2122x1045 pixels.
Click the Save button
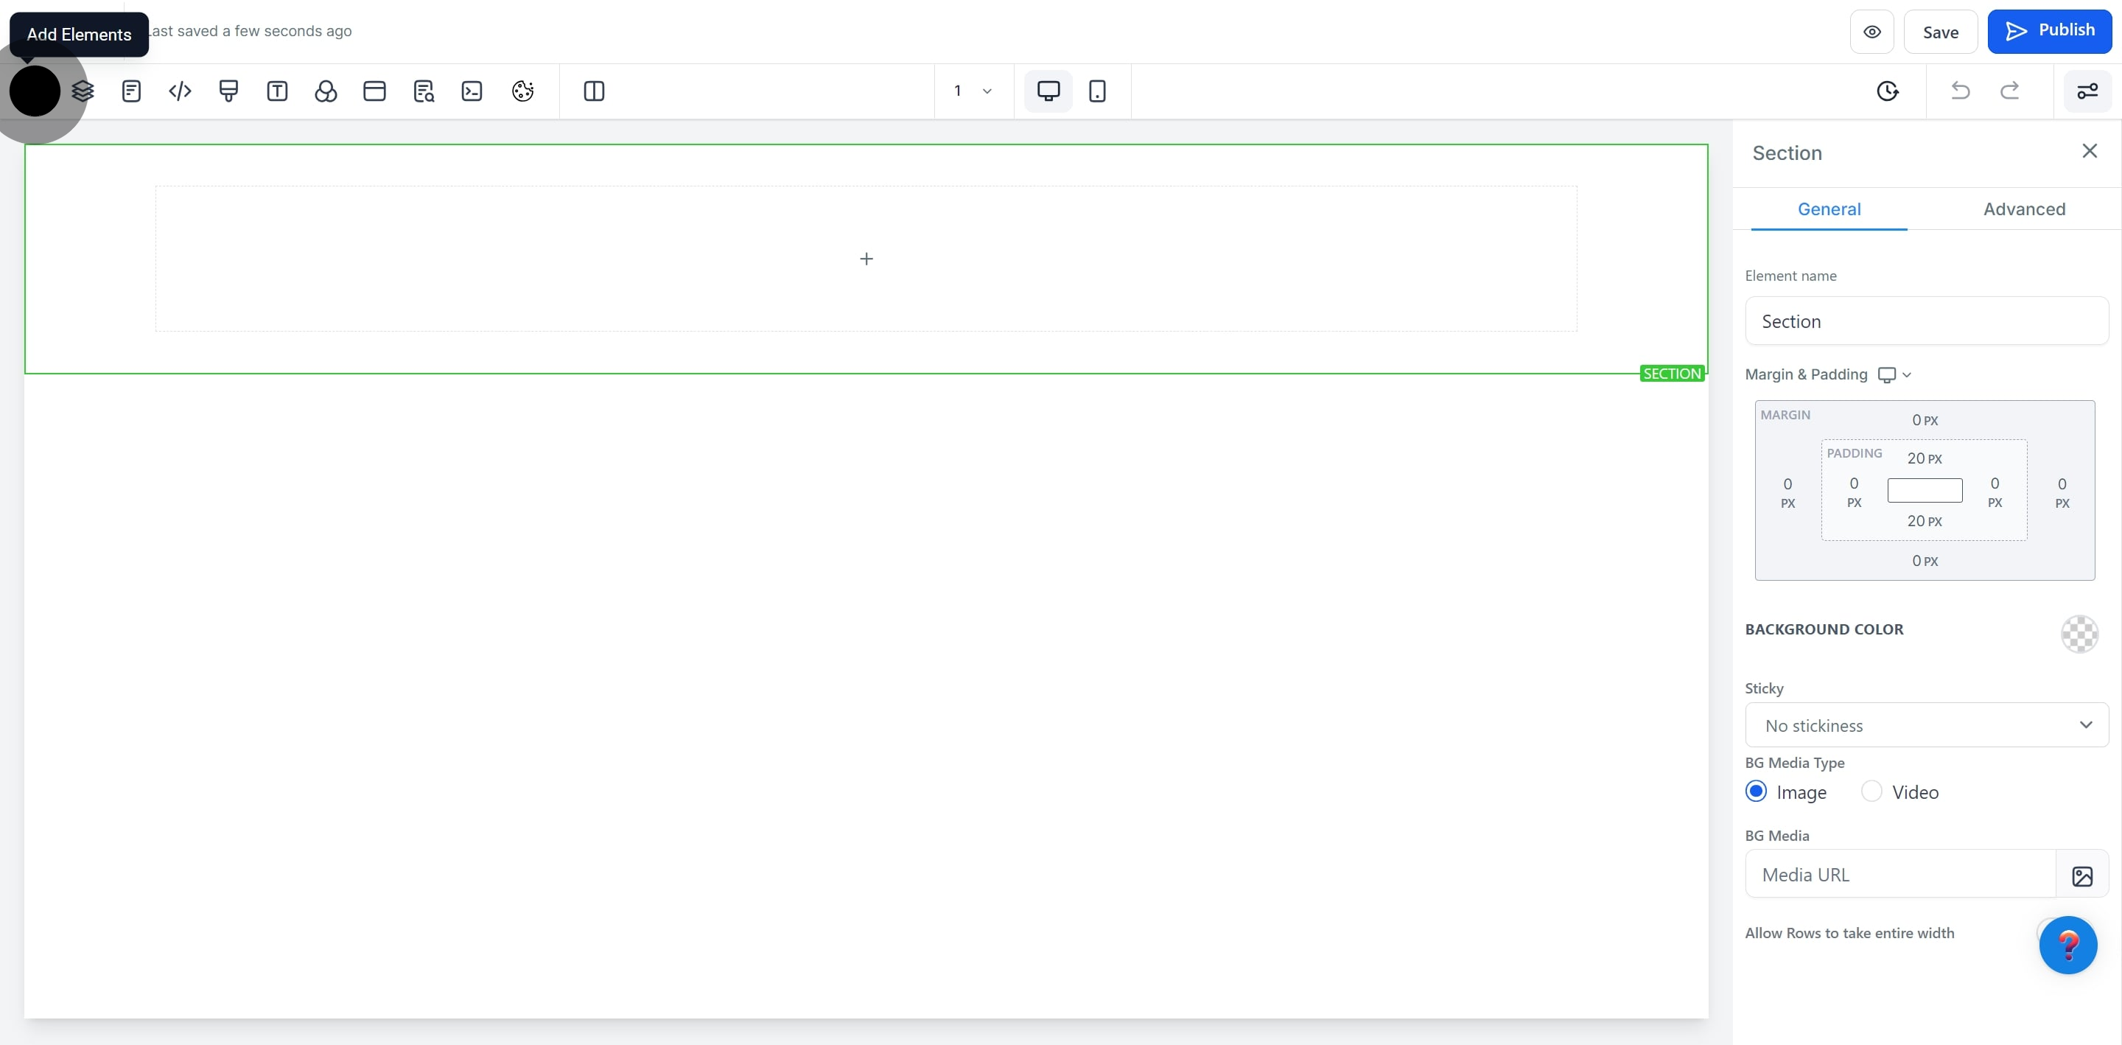click(1940, 32)
